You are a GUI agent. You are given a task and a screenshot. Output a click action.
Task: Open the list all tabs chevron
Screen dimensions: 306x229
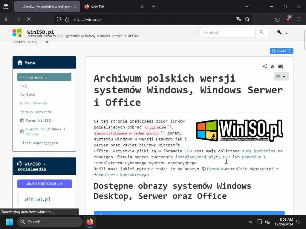(x=247, y=7)
